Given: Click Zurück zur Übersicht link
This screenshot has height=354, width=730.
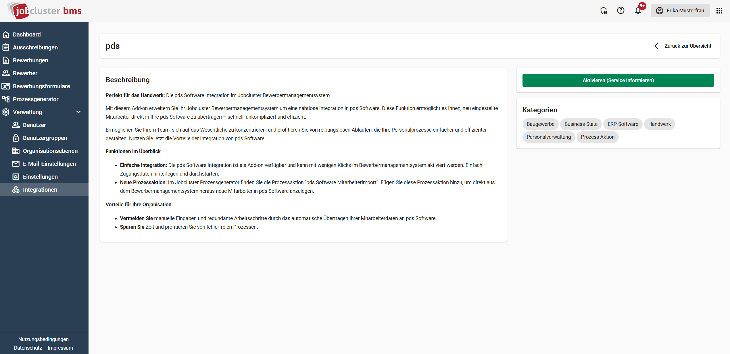Looking at the screenshot, I should [683, 46].
